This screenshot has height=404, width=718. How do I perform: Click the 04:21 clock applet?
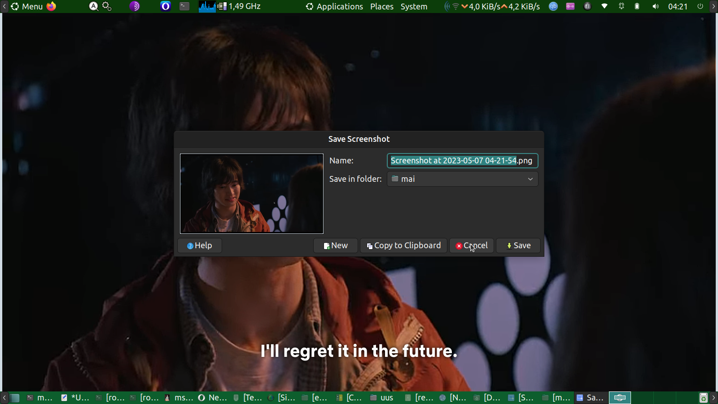click(678, 6)
